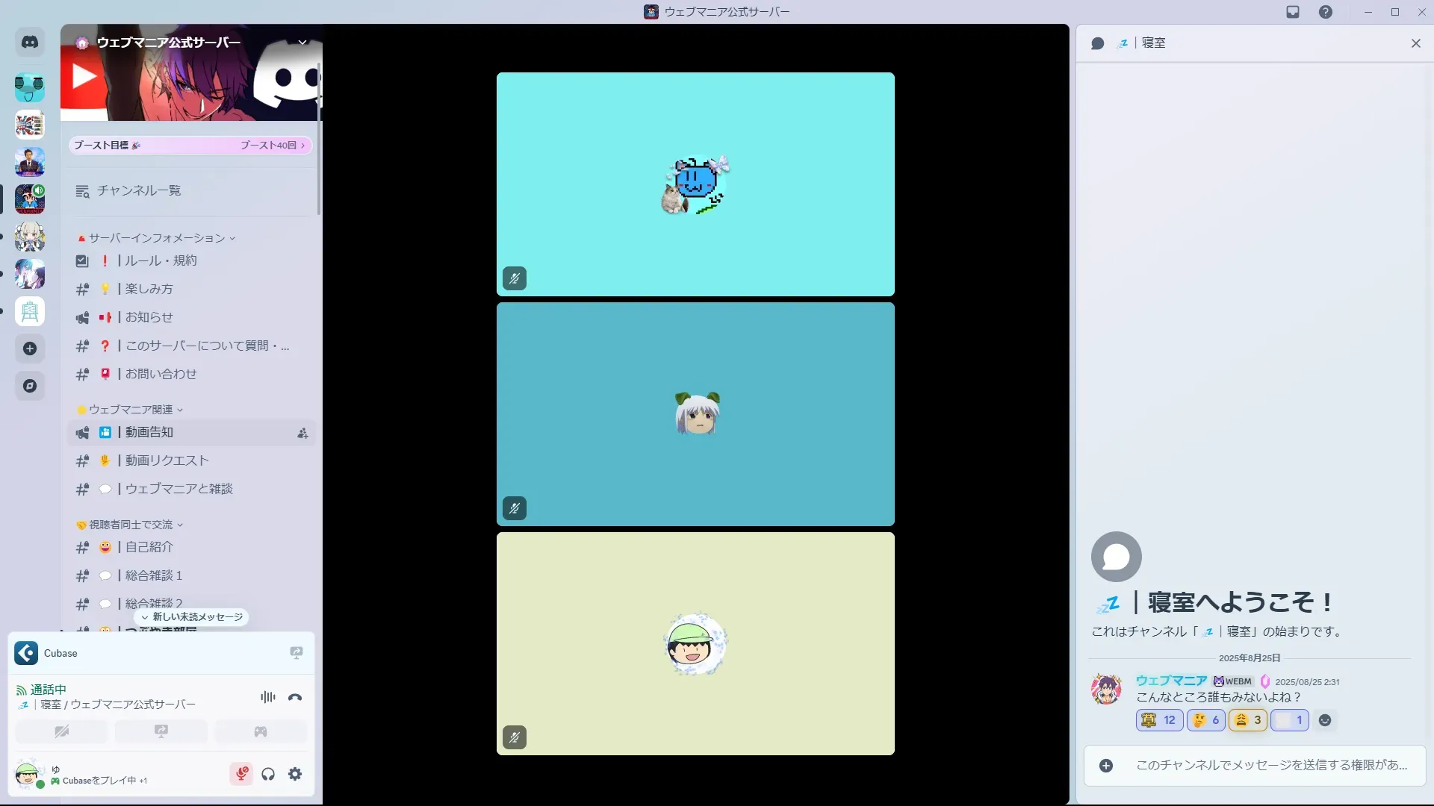This screenshot has height=806, width=1434.
Task: Open the server name dropdown menu
Action: click(x=302, y=43)
